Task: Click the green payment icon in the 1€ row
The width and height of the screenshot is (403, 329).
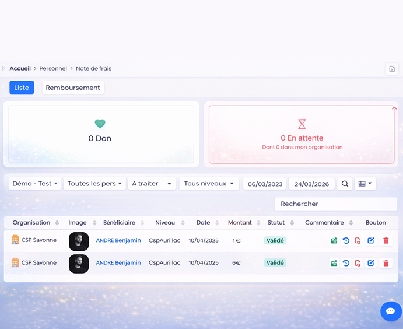Action: pyautogui.click(x=334, y=241)
